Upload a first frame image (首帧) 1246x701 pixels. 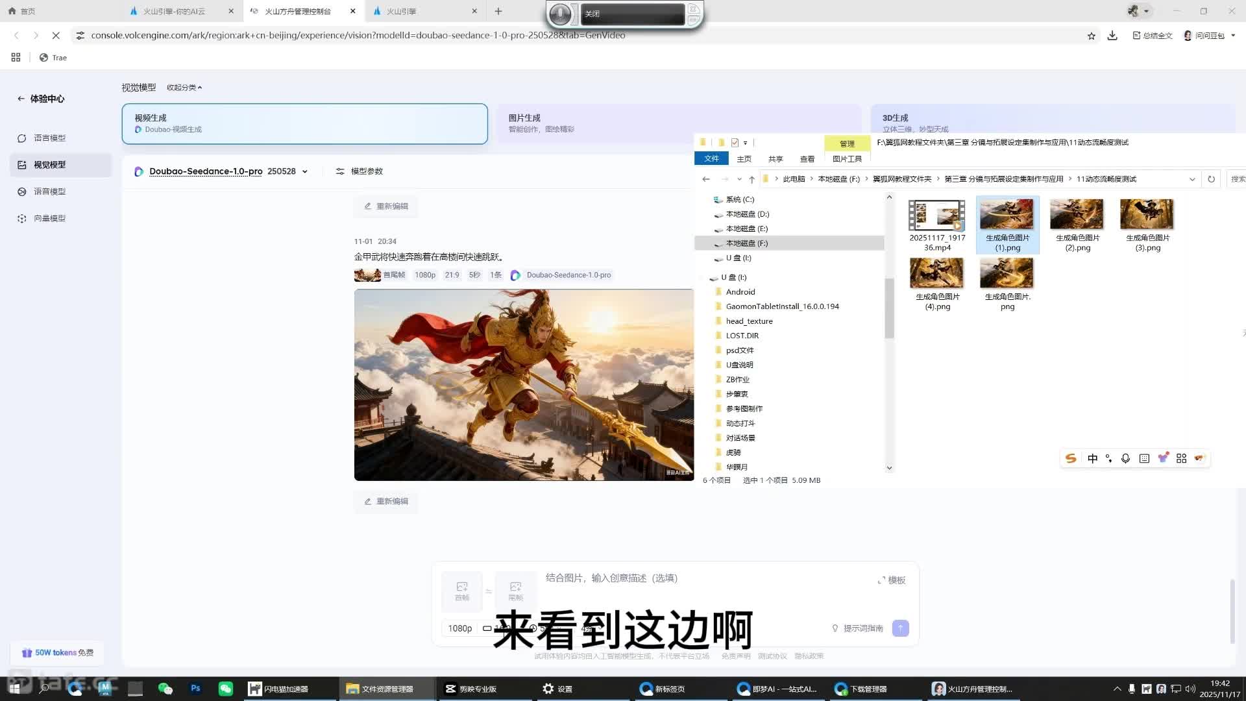pos(461,591)
